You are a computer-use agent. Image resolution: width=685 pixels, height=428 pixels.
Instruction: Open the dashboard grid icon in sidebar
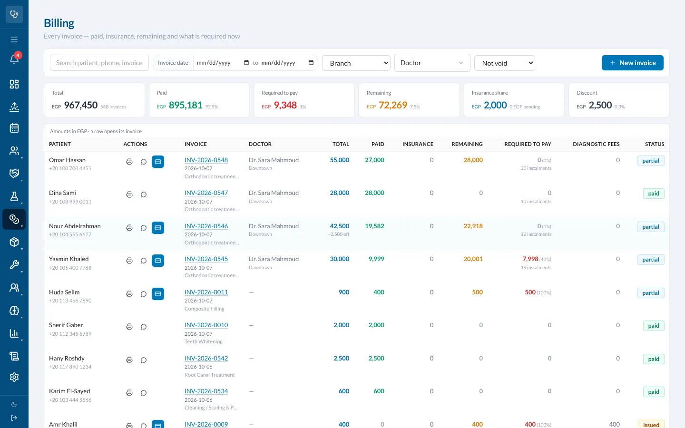point(14,84)
